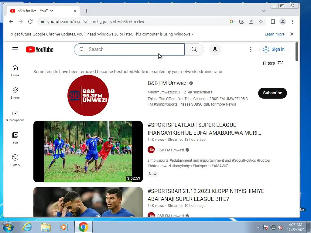Open Chrome's three-dot menu
The height and width of the screenshot is (233, 311).
click(x=292, y=22)
